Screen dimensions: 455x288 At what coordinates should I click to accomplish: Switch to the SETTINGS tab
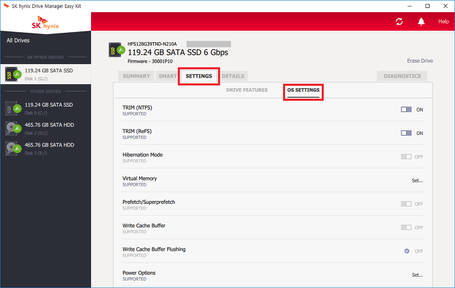click(199, 76)
